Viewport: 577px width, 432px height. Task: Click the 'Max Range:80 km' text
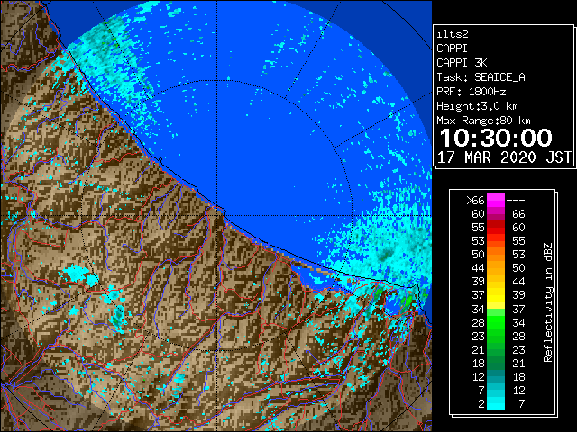[483, 121]
